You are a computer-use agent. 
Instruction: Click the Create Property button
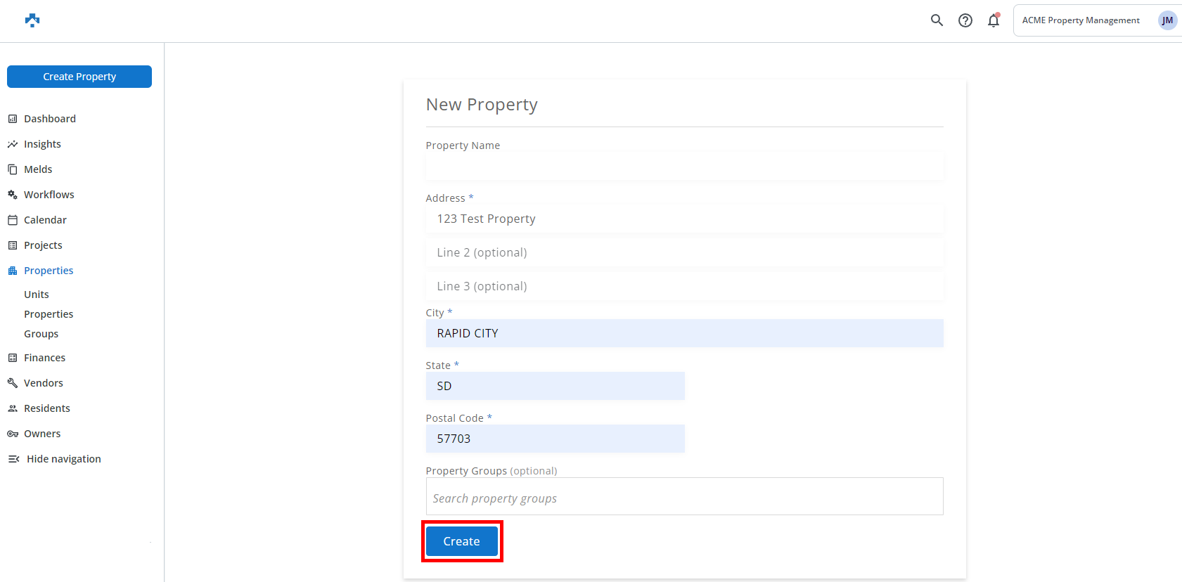point(79,77)
